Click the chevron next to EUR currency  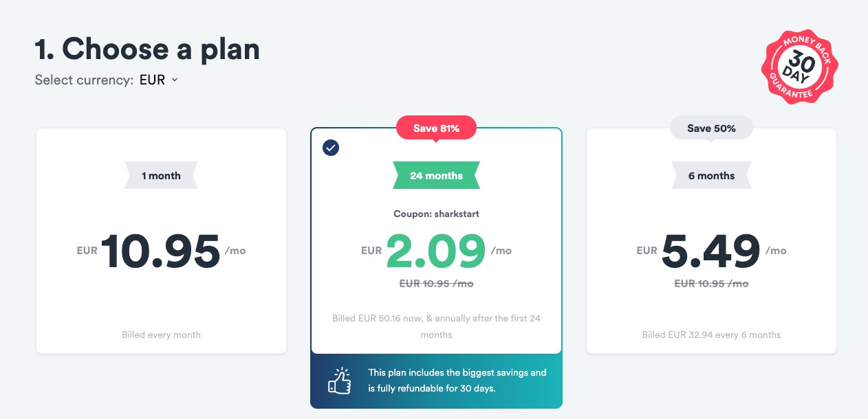pos(175,80)
